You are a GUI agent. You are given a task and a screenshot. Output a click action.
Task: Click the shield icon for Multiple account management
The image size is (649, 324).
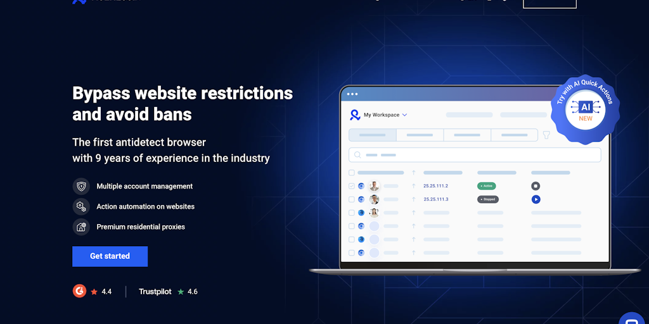click(x=81, y=187)
